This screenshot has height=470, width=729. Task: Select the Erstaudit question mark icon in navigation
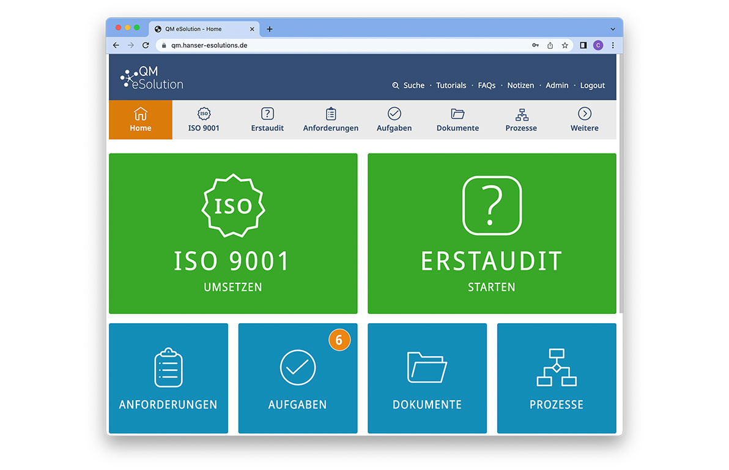click(x=267, y=114)
